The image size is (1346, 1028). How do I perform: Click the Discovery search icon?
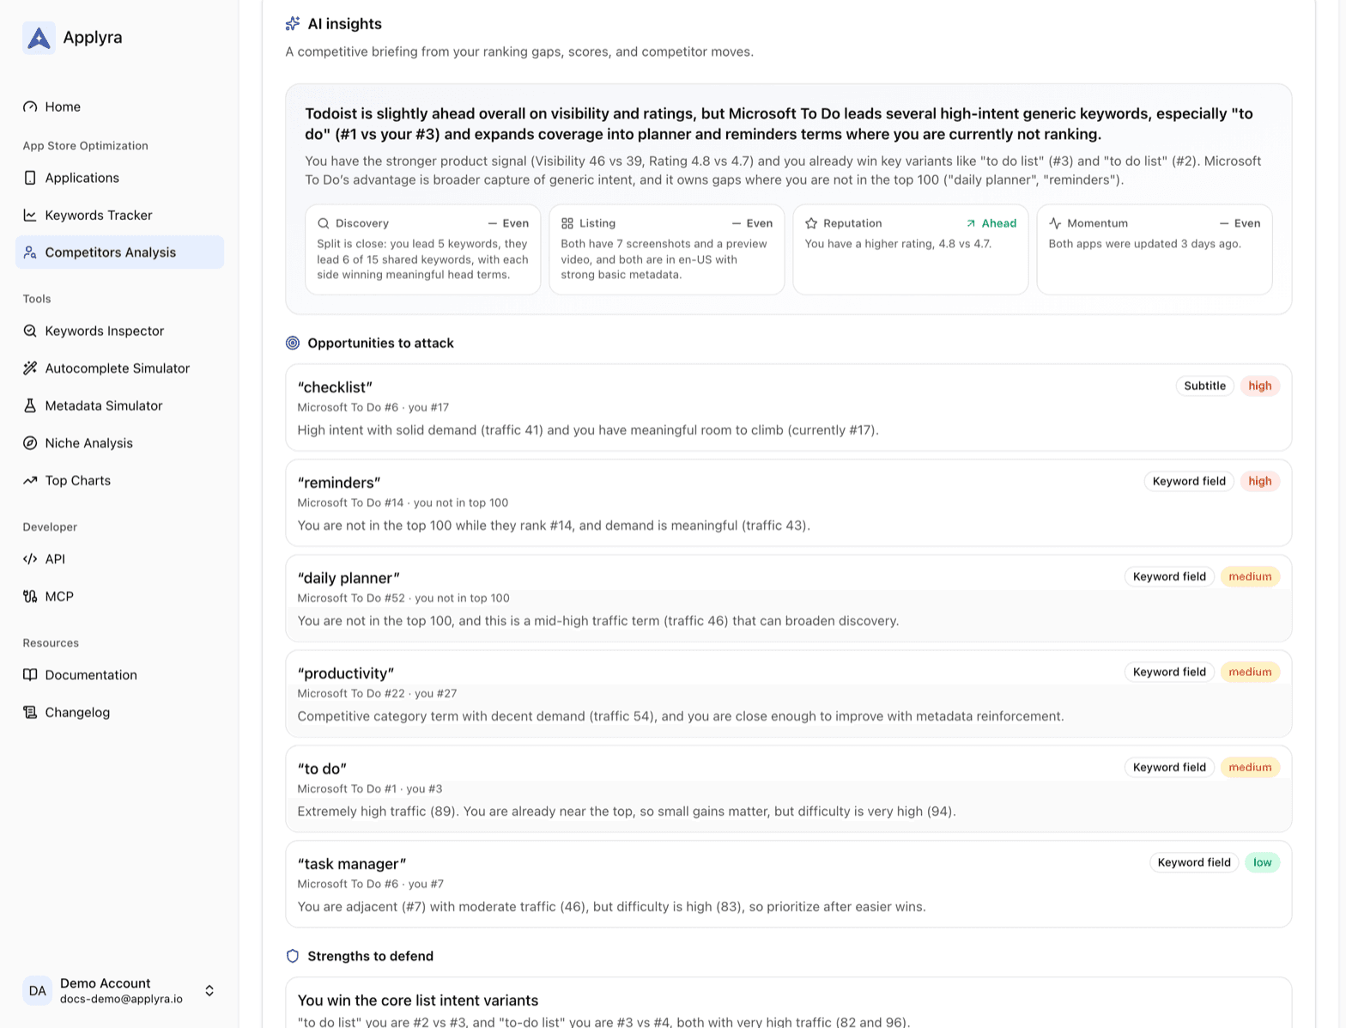pyautogui.click(x=324, y=223)
